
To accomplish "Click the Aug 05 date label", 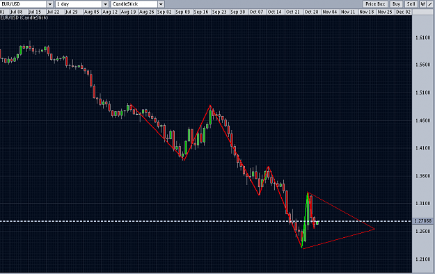I will [91, 12].
